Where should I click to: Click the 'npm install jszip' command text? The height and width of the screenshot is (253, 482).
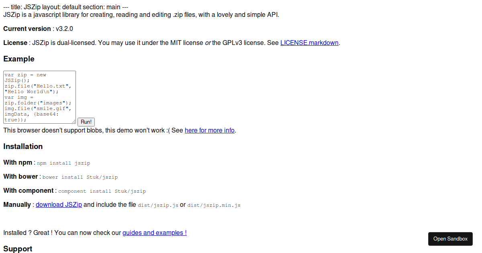click(63, 163)
